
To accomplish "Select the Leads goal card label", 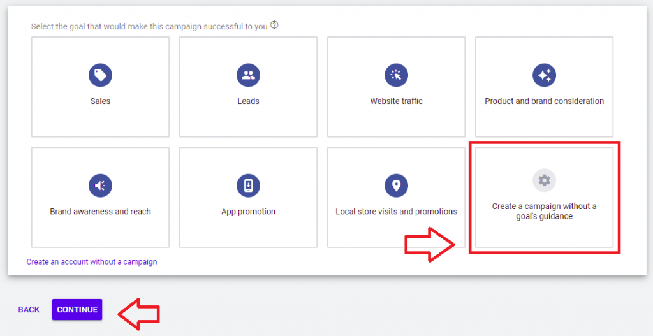I will pos(248,101).
